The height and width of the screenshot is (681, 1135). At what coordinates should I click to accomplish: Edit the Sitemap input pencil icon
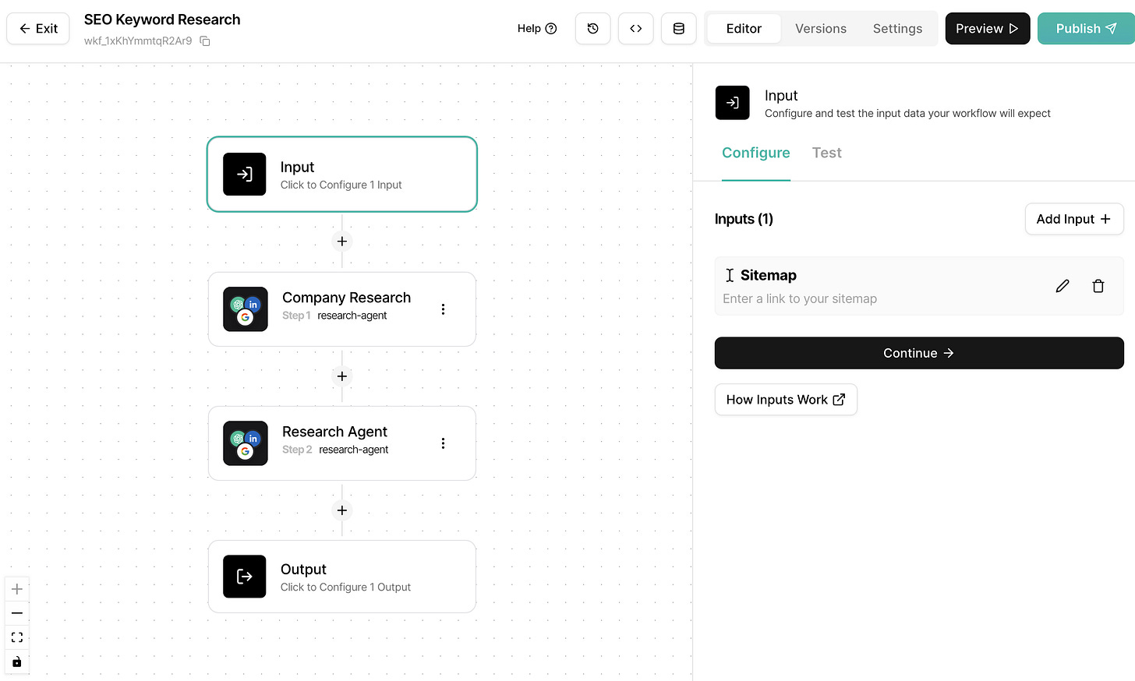click(x=1062, y=285)
